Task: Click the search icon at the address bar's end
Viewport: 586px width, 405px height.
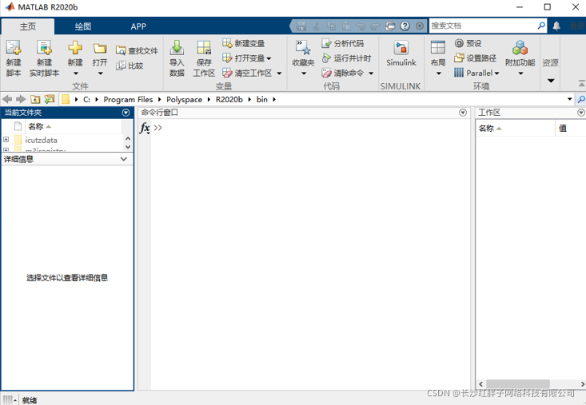Action: 581,99
